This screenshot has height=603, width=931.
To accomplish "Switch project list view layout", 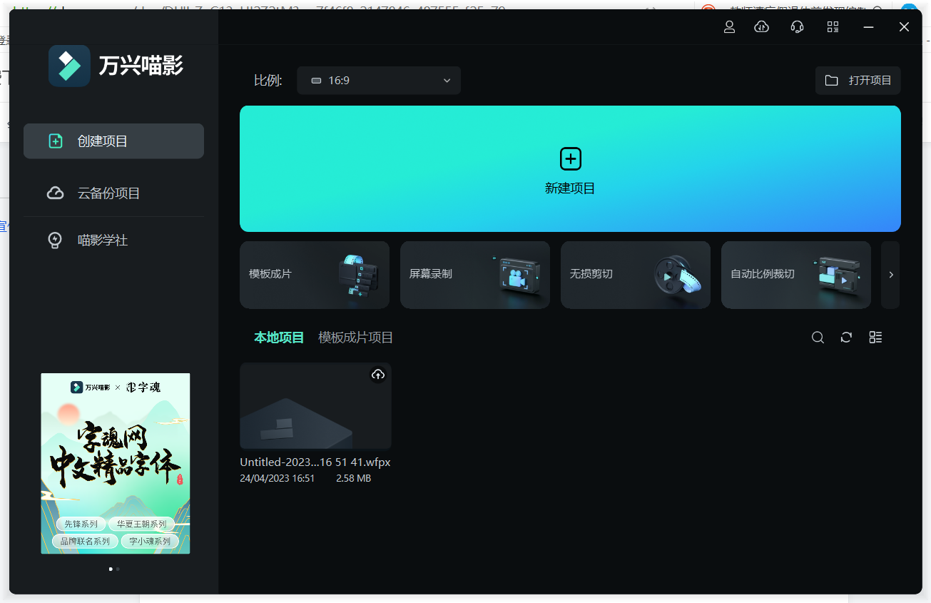I will tap(875, 338).
